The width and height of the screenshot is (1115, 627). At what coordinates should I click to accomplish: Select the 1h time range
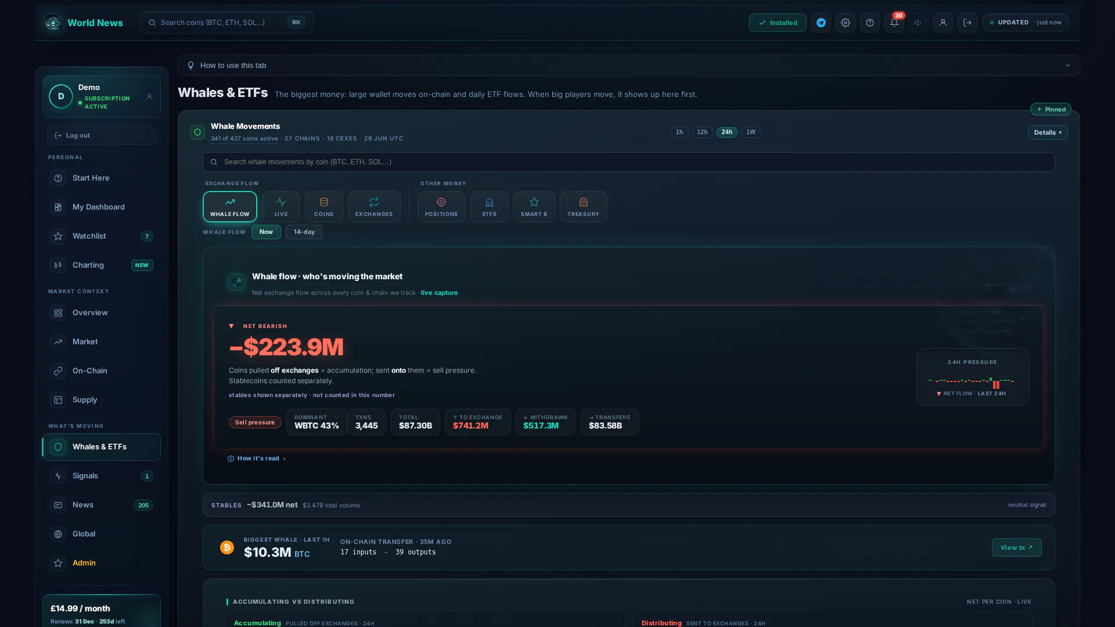click(679, 132)
